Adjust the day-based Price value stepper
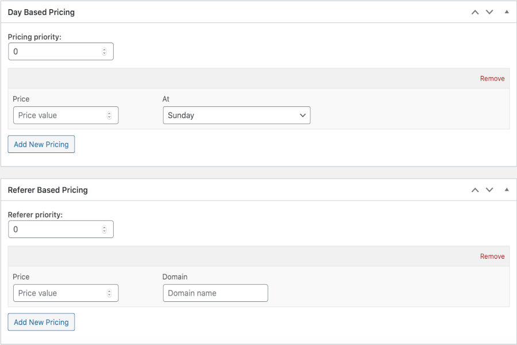This screenshot has width=517, height=345. 109,115
